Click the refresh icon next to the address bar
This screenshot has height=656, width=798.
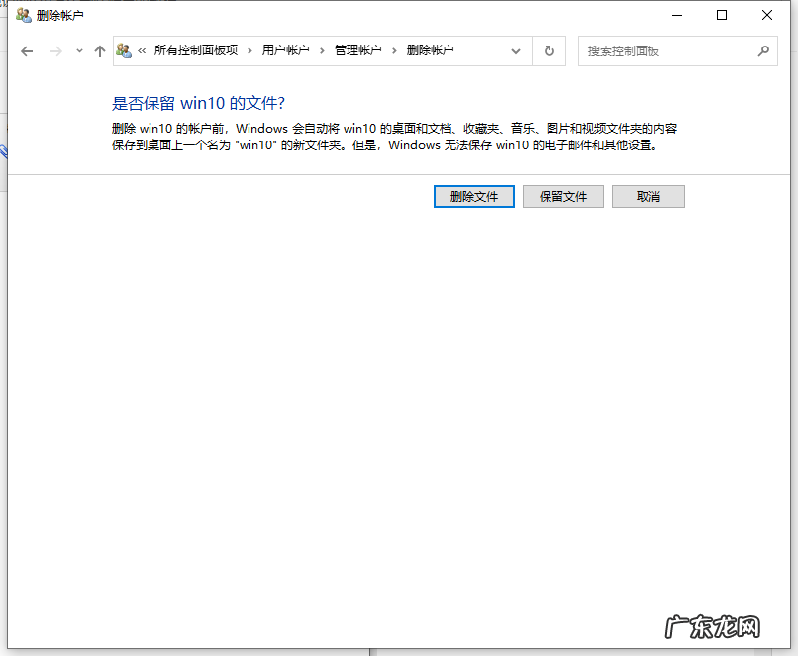point(549,50)
